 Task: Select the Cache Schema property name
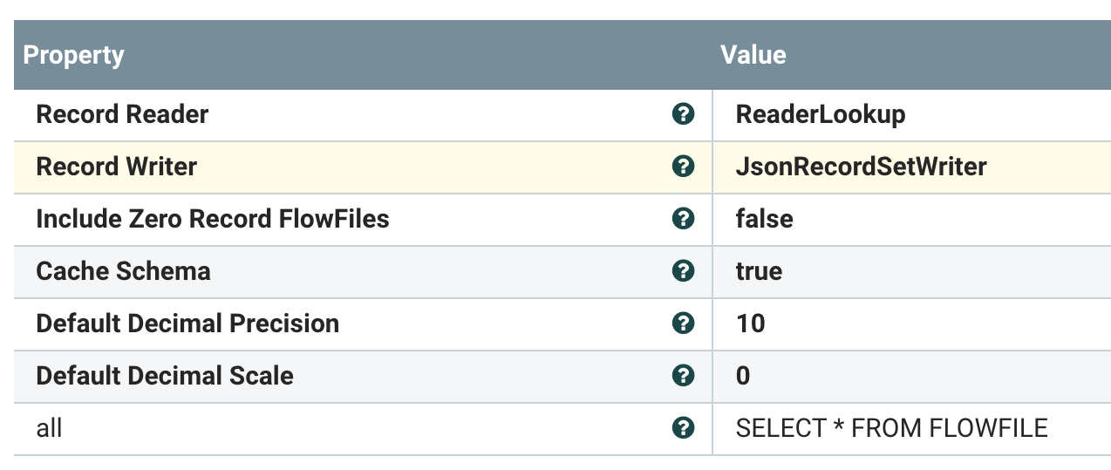click(x=123, y=271)
